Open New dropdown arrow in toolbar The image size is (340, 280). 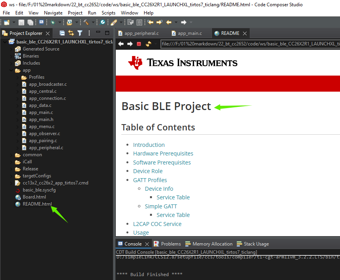pyautogui.click(x=14, y=22)
